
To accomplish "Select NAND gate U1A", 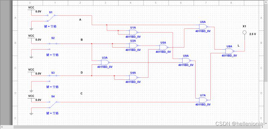I will 134,32.
